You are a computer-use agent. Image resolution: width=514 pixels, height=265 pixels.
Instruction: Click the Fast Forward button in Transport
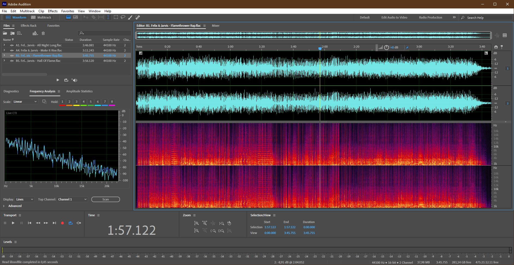[x=46, y=223]
